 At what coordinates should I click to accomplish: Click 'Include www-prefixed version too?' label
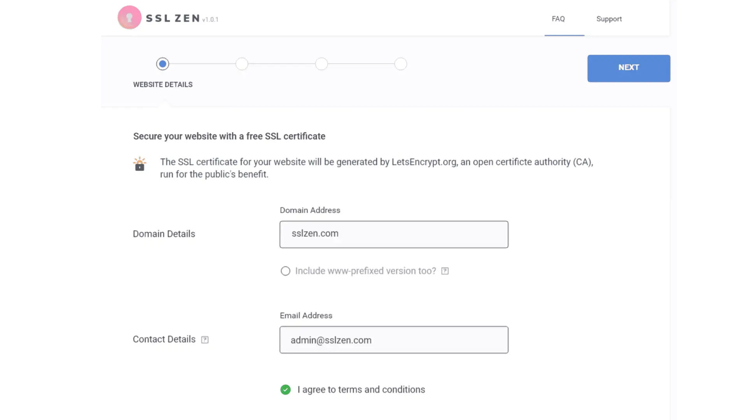click(365, 271)
